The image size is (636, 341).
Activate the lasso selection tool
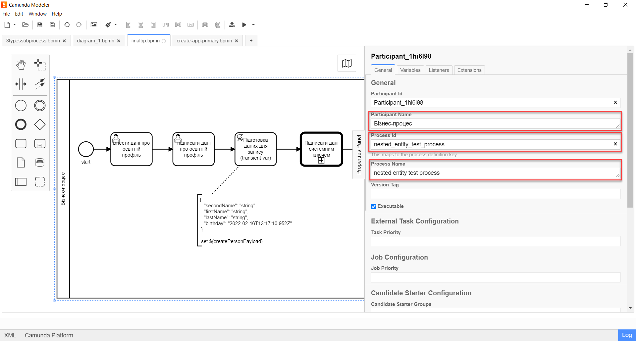pos(40,65)
